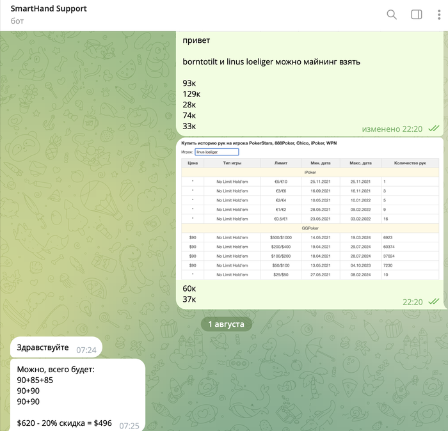Select the 'Цена' column header
Image resolution: width=448 pixels, height=431 pixels.
click(x=193, y=163)
